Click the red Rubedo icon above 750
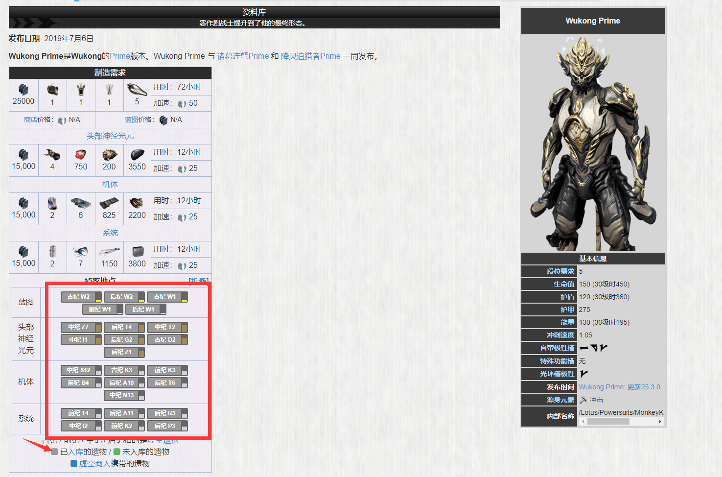Screen dimensions: 722x477 coord(81,155)
